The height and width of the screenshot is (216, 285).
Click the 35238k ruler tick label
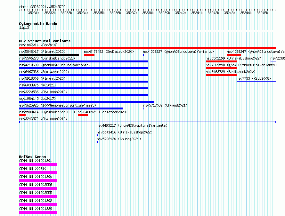click(148, 13)
